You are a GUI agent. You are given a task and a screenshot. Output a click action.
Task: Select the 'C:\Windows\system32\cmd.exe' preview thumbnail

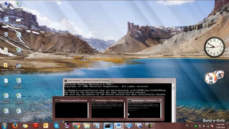72,109
